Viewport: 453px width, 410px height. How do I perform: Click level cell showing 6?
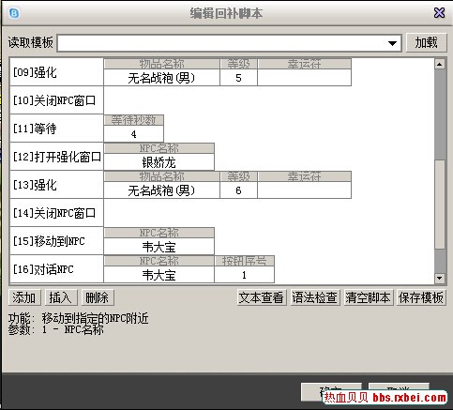pyautogui.click(x=238, y=190)
